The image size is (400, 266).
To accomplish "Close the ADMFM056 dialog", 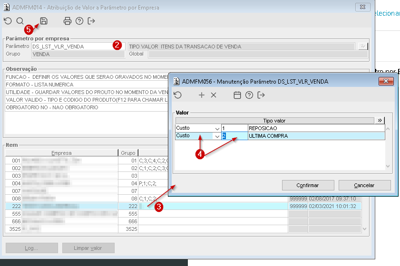I will point(386,81).
